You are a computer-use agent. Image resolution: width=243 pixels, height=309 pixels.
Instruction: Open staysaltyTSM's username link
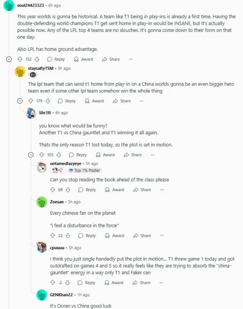41,69
